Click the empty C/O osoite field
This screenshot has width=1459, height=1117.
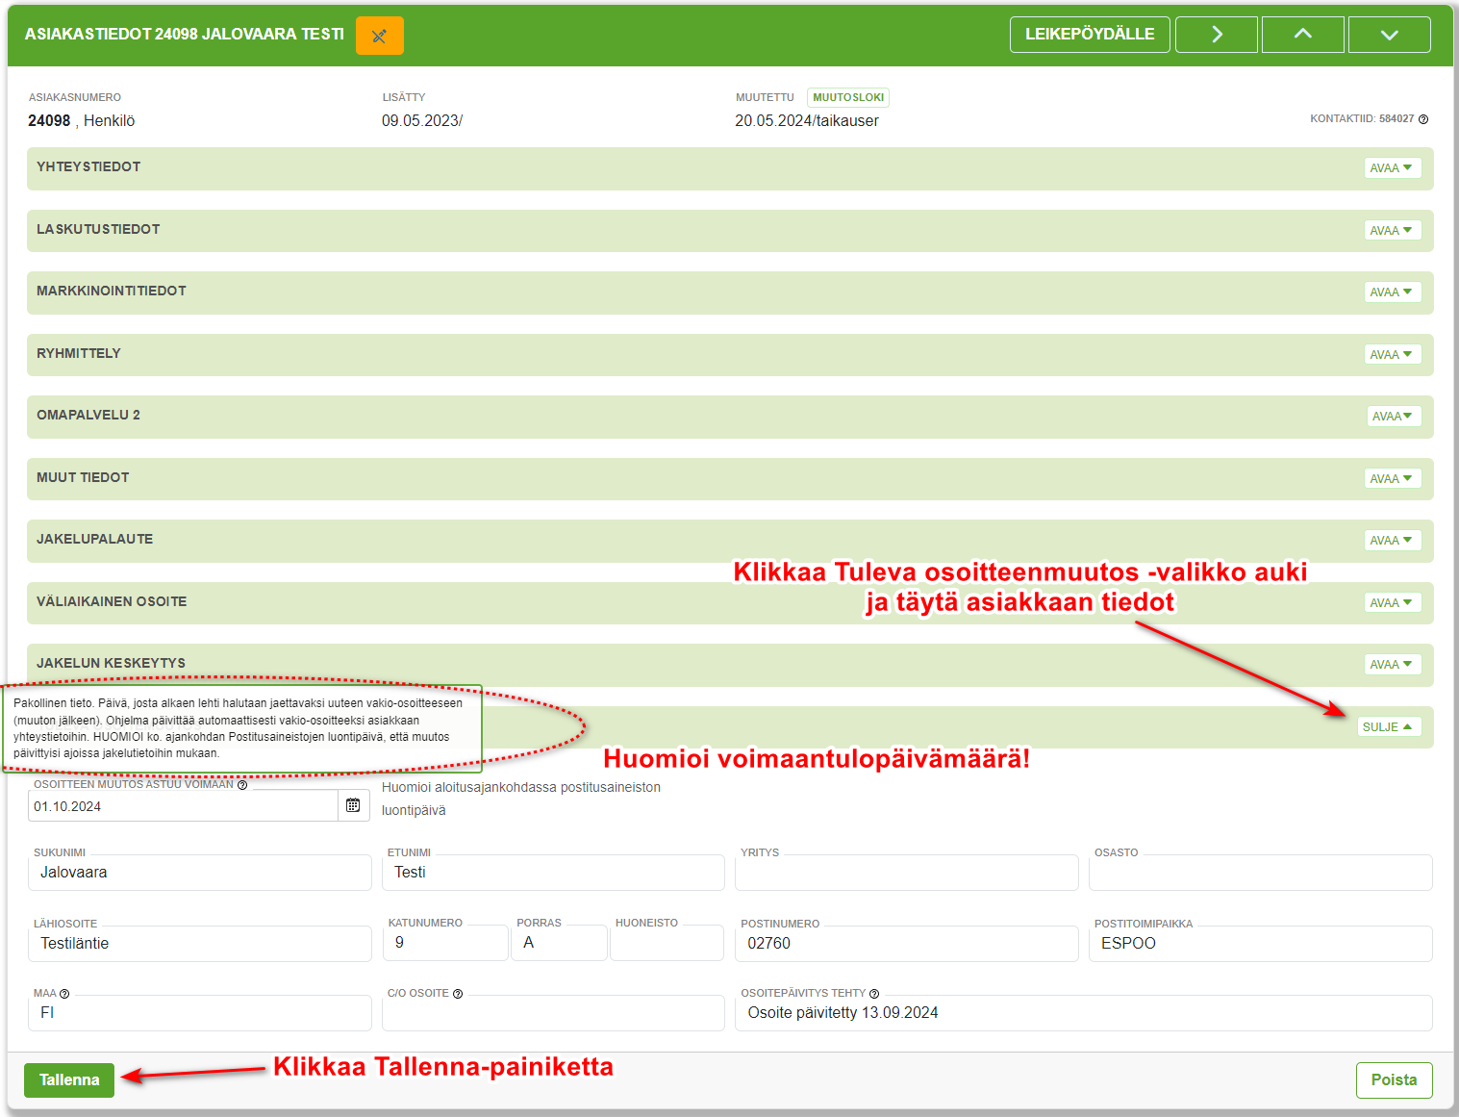coord(553,1013)
